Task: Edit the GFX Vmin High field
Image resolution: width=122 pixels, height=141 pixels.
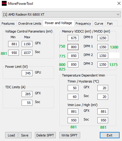Action: coord(103,111)
